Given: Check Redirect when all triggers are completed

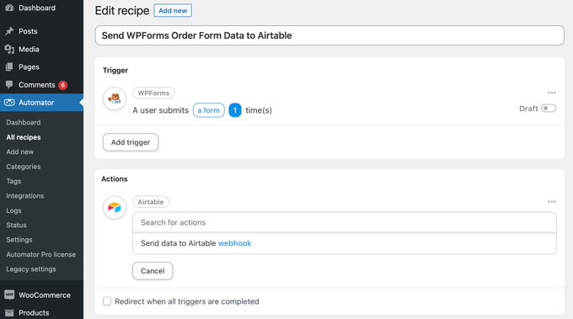Looking at the screenshot, I should tap(107, 301).
